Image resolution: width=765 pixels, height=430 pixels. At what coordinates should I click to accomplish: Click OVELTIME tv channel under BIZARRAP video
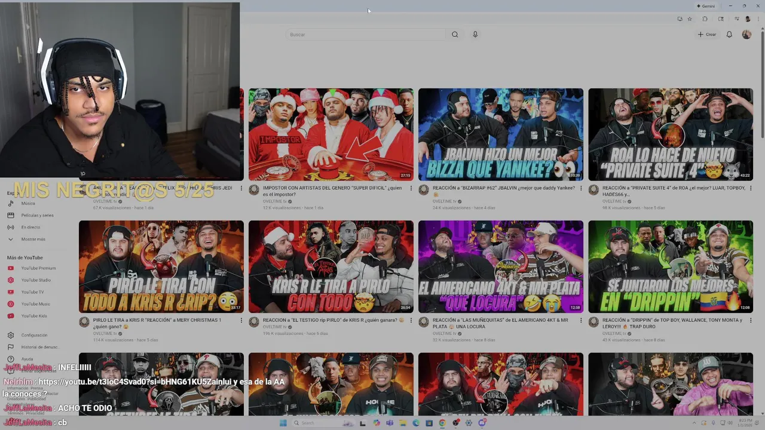pyautogui.click(x=444, y=201)
